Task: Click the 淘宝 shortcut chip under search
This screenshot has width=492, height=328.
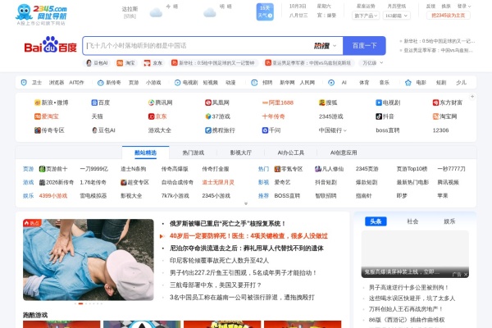Action: point(125,63)
